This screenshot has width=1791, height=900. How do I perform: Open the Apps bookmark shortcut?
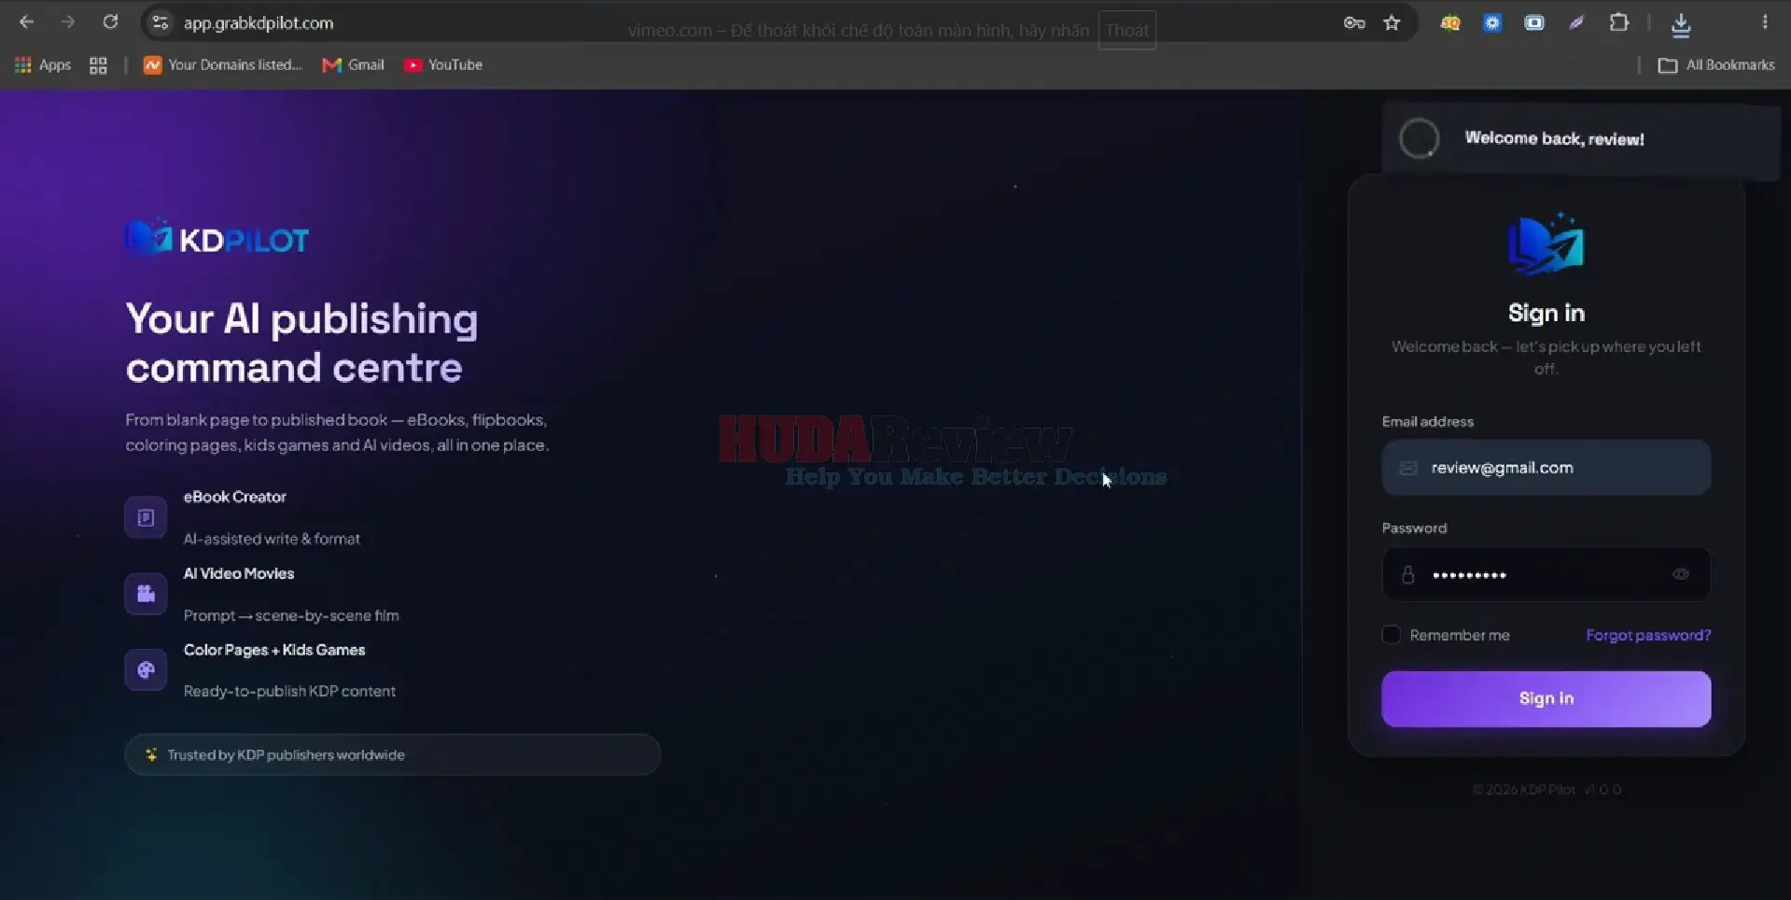click(43, 64)
